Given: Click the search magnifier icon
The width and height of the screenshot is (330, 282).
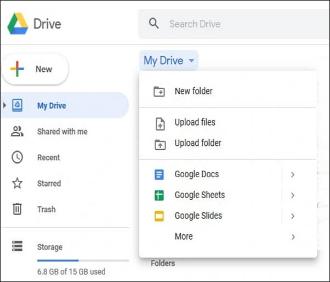Looking at the screenshot, I should (x=154, y=24).
